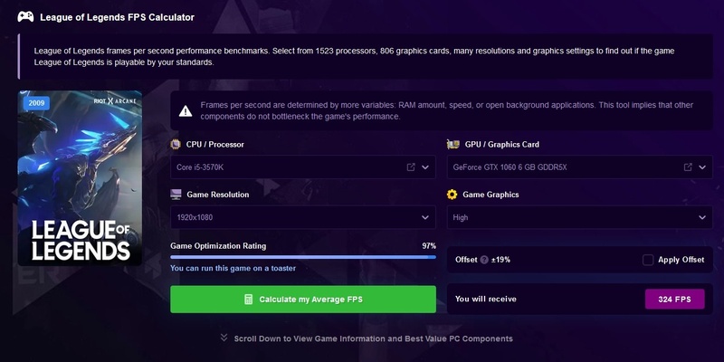Expand the GPU / Graphics Card dropdown
The width and height of the screenshot is (724, 362).
point(702,167)
